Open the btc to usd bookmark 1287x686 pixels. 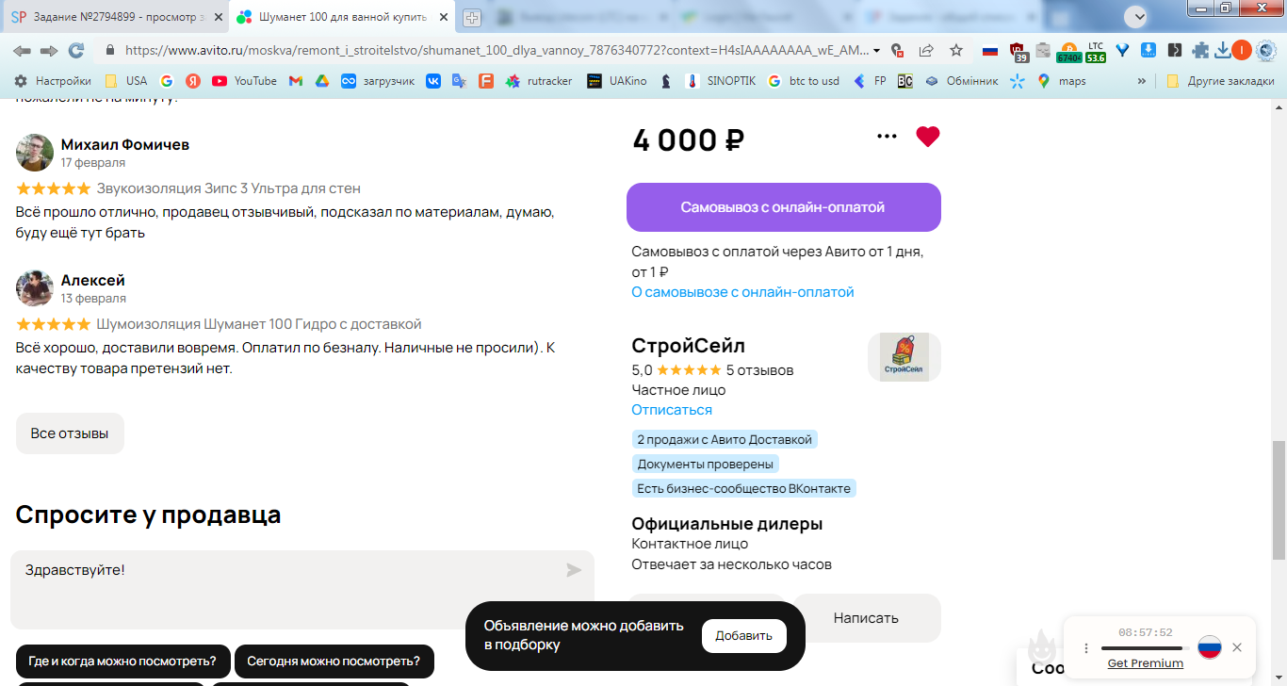click(803, 81)
